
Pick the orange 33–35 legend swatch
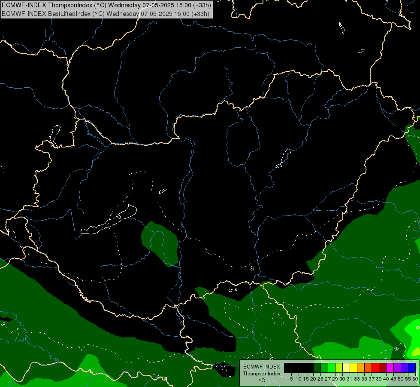coord(361,368)
